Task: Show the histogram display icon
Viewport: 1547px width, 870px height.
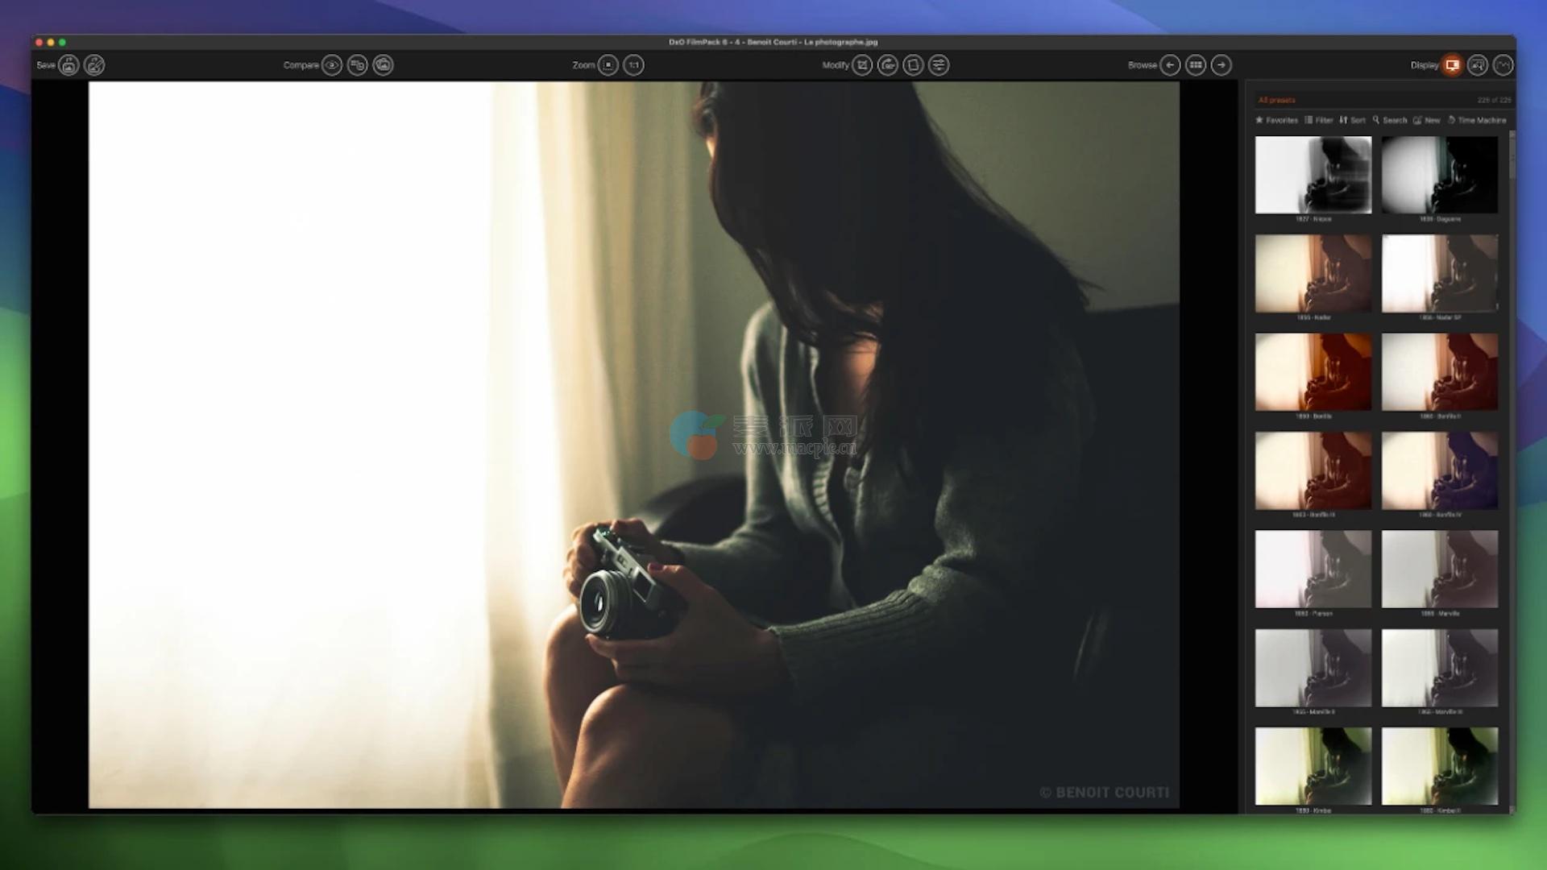Action: coord(1503,65)
